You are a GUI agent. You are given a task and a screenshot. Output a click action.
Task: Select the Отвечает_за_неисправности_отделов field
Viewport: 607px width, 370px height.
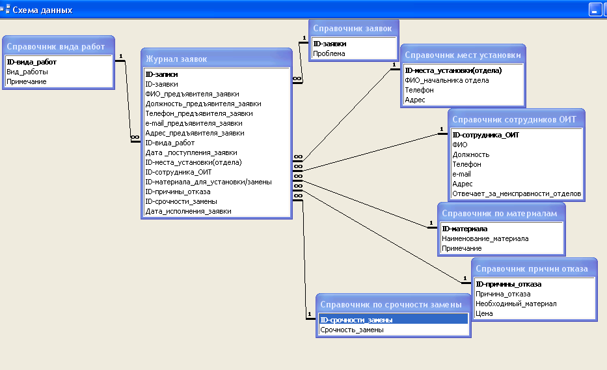(517, 193)
